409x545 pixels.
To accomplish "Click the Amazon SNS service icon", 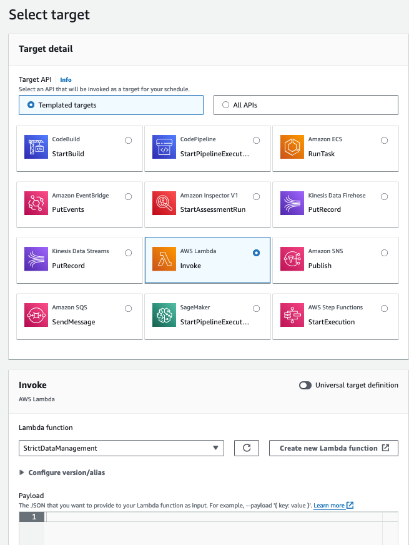I will 292,259.
